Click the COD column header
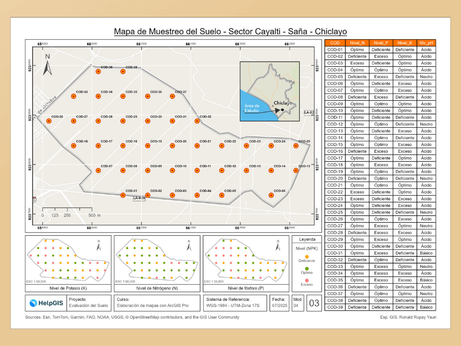 (335, 42)
